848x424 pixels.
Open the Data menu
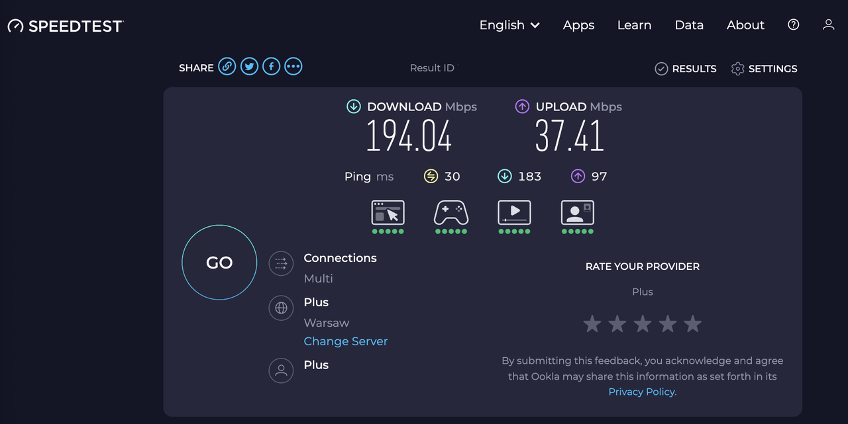click(689, 25)
